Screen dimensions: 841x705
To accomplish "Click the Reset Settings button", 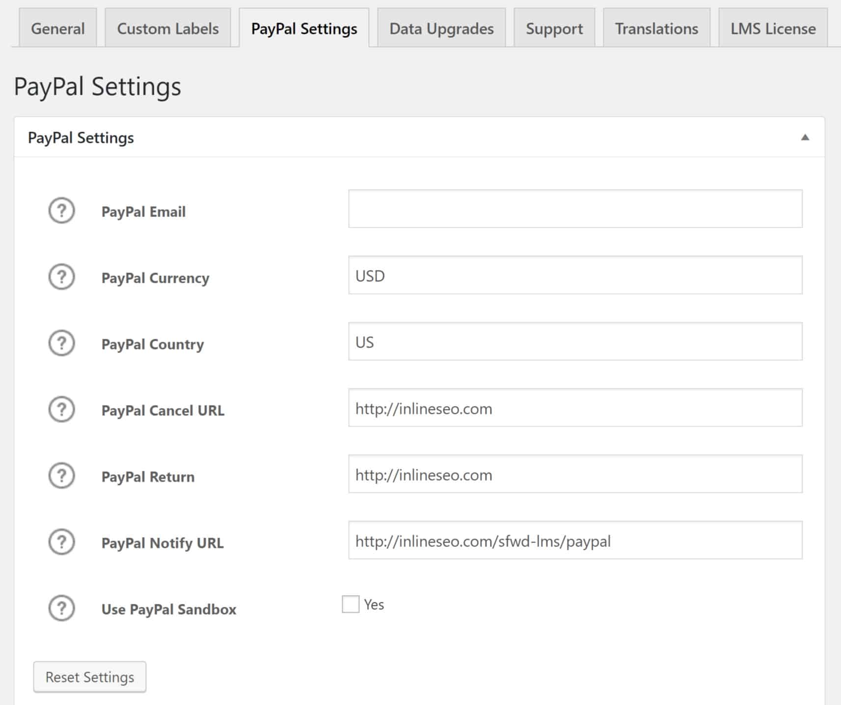I will (x=90, y=677).
